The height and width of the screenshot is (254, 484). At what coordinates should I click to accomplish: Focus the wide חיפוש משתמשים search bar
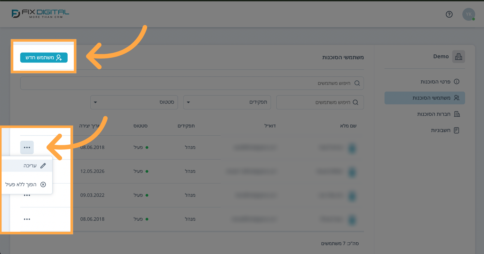tap(192, 83)
